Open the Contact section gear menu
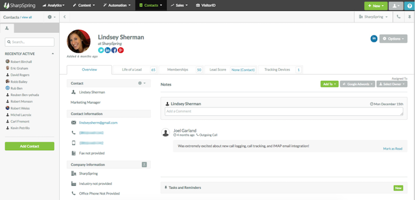415x200 pixels. [142, 83]
